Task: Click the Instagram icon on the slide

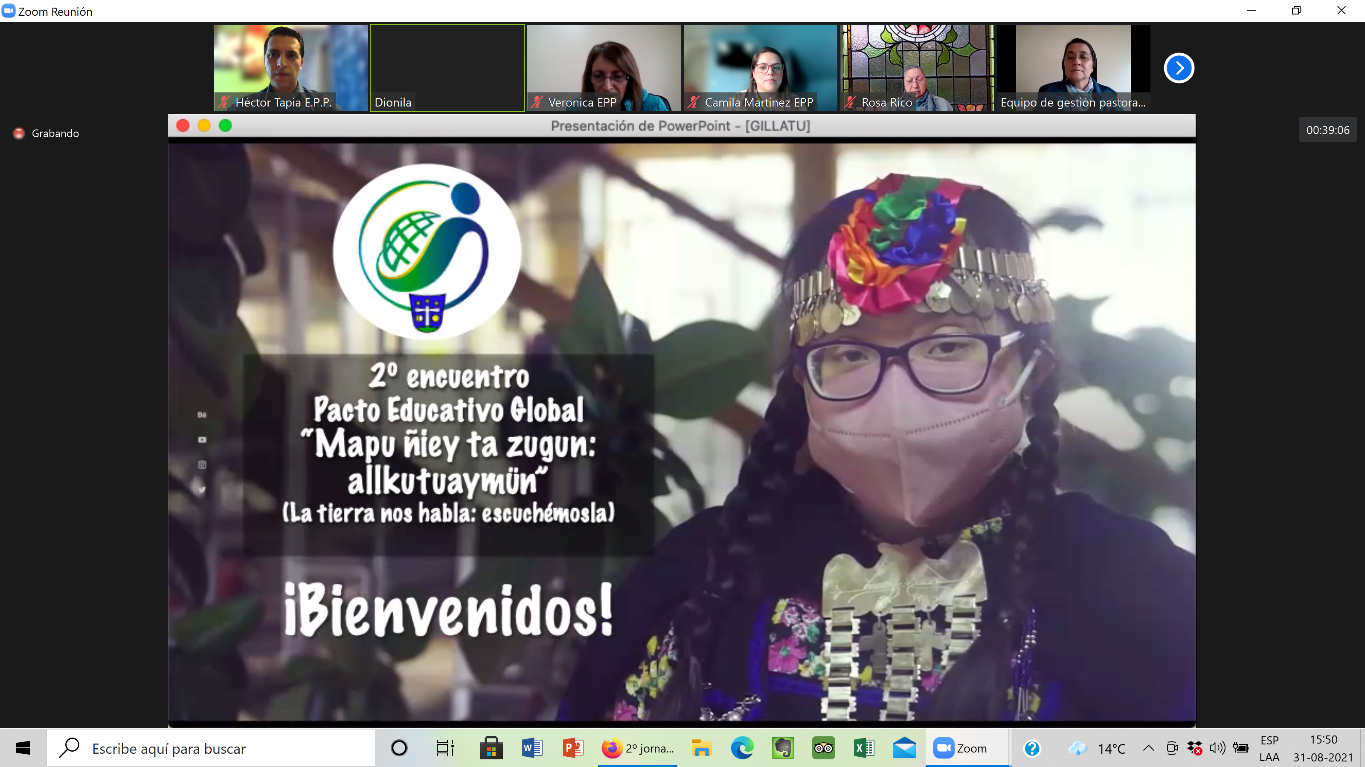Action: 202,464
